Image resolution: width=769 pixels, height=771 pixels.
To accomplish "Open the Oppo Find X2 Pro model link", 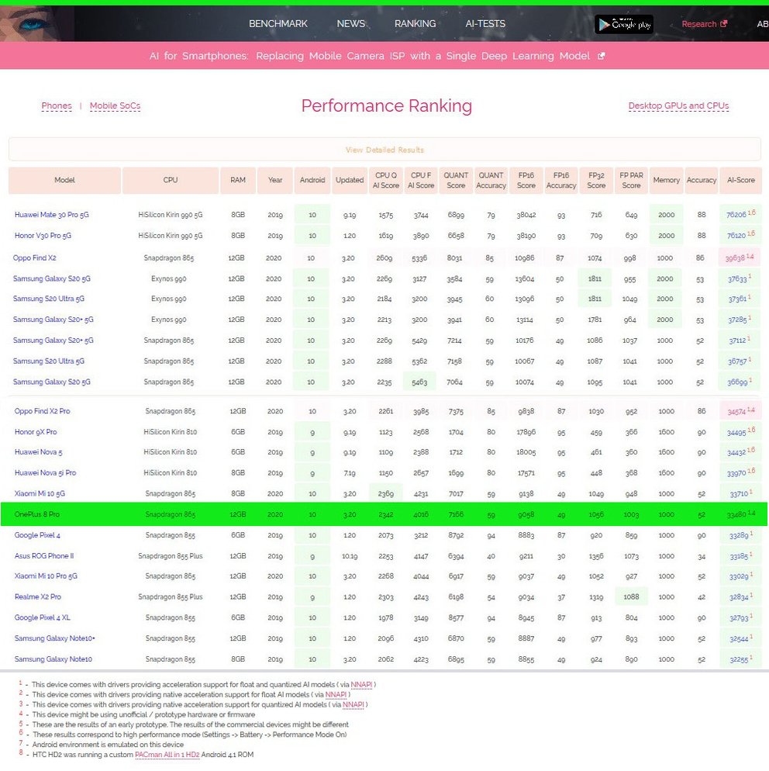I will click(x=43, y=411).
